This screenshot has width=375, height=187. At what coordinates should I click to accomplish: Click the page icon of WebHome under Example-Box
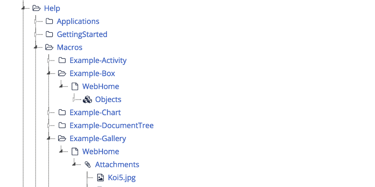point(75,86)
